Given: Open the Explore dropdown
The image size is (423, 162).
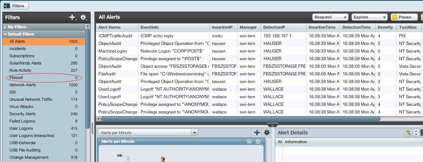Looking at the screenshot, I should click(370, 17).
